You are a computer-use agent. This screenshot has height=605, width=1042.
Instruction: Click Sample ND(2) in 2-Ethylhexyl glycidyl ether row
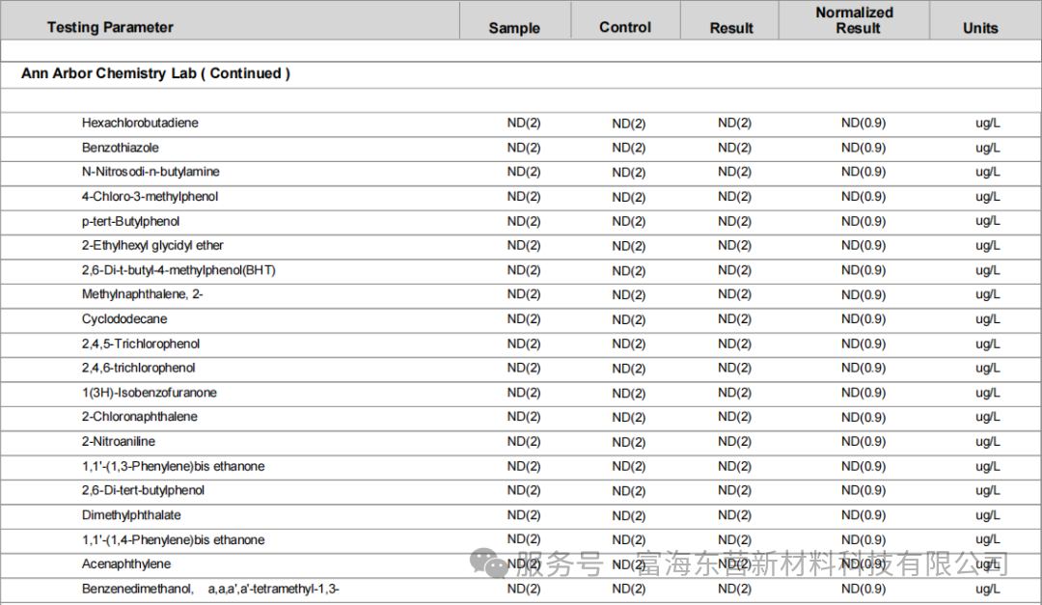524,245
